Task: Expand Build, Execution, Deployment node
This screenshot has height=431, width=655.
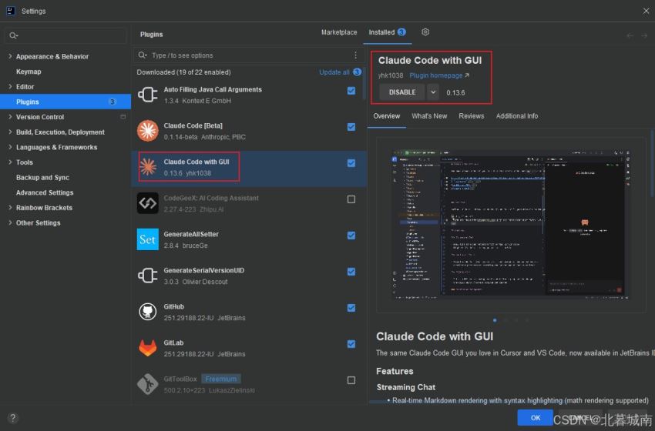Action: tap(10, 132)
